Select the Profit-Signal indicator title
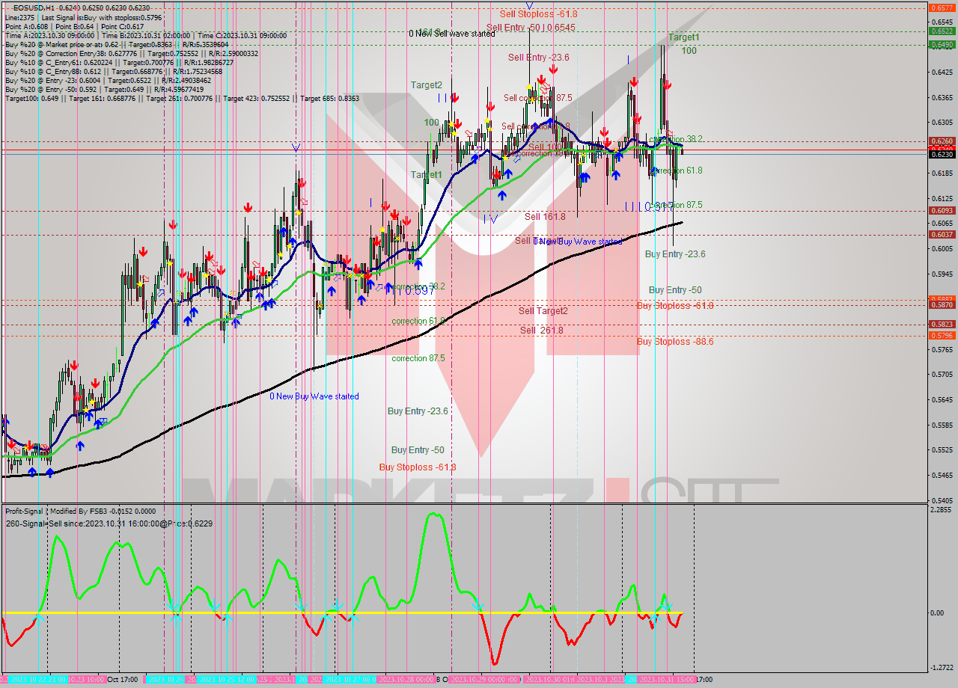The width and height of the screenshot is (958, 688). (x=25, y=512)
